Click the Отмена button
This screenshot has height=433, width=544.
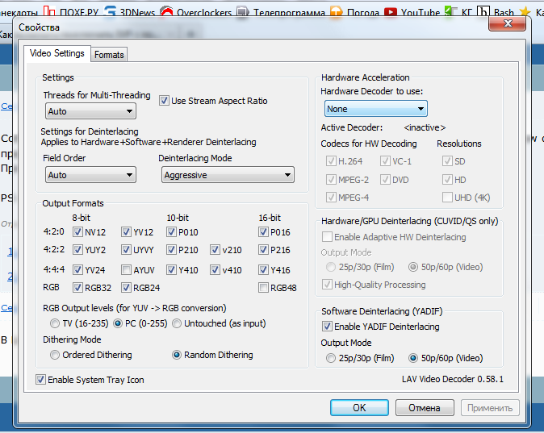(x=424, y=408)
